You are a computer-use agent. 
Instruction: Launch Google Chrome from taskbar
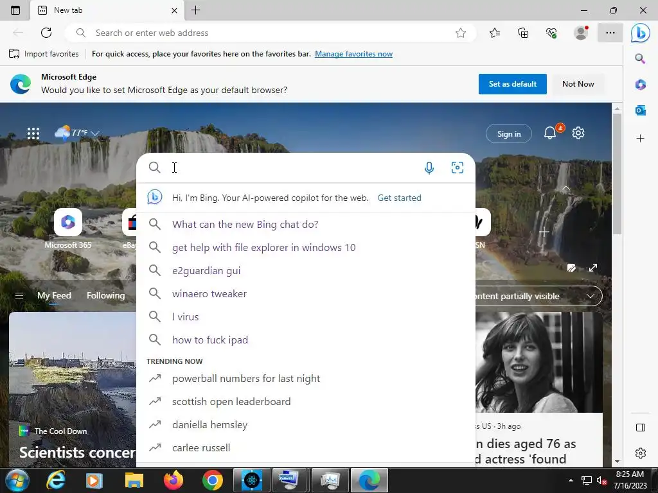[x=212, y=480]
